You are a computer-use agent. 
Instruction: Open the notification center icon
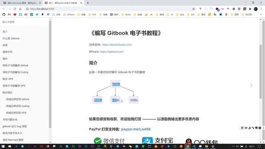tap(260, 146)
